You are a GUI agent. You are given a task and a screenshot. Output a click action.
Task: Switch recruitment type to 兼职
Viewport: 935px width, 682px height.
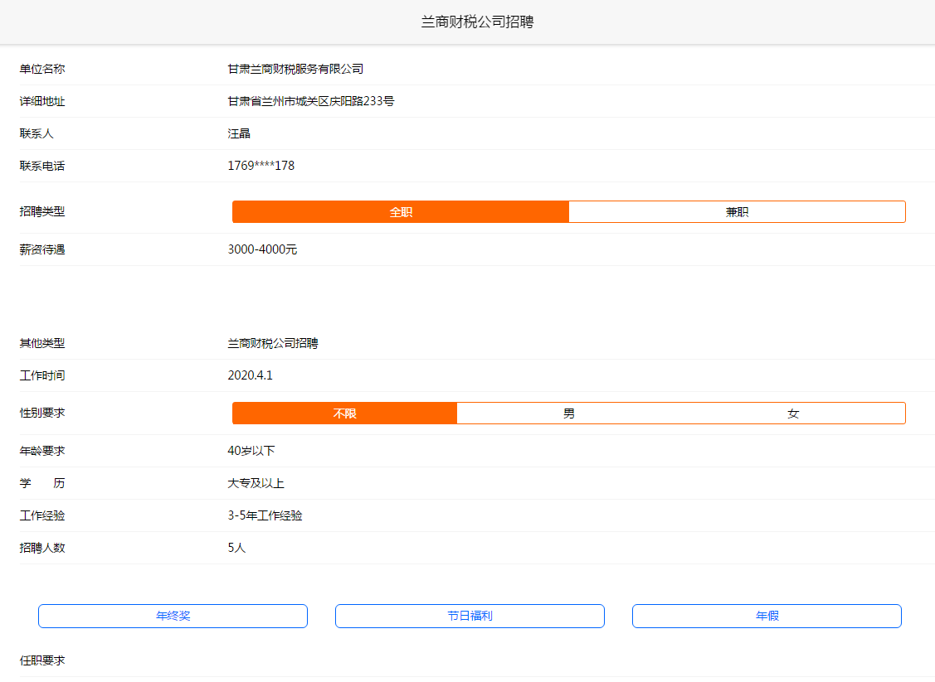[737, 212]
